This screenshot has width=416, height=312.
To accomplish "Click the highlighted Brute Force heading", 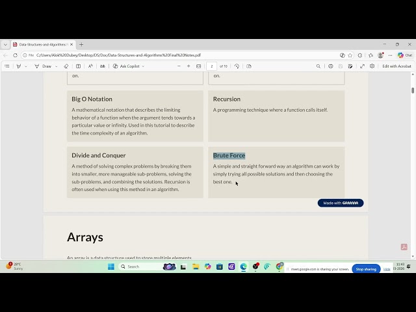I will [229, 155].
